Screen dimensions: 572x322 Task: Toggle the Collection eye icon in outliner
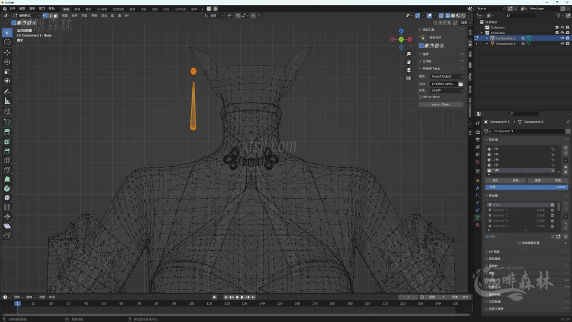pyautogui.click(x=562, y=27)
